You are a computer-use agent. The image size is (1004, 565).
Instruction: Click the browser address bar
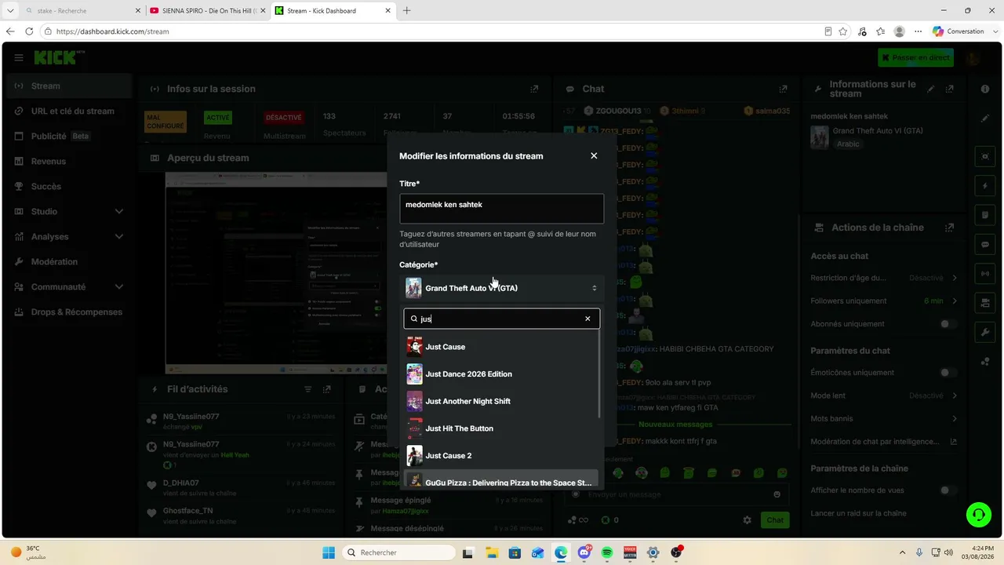431,31
